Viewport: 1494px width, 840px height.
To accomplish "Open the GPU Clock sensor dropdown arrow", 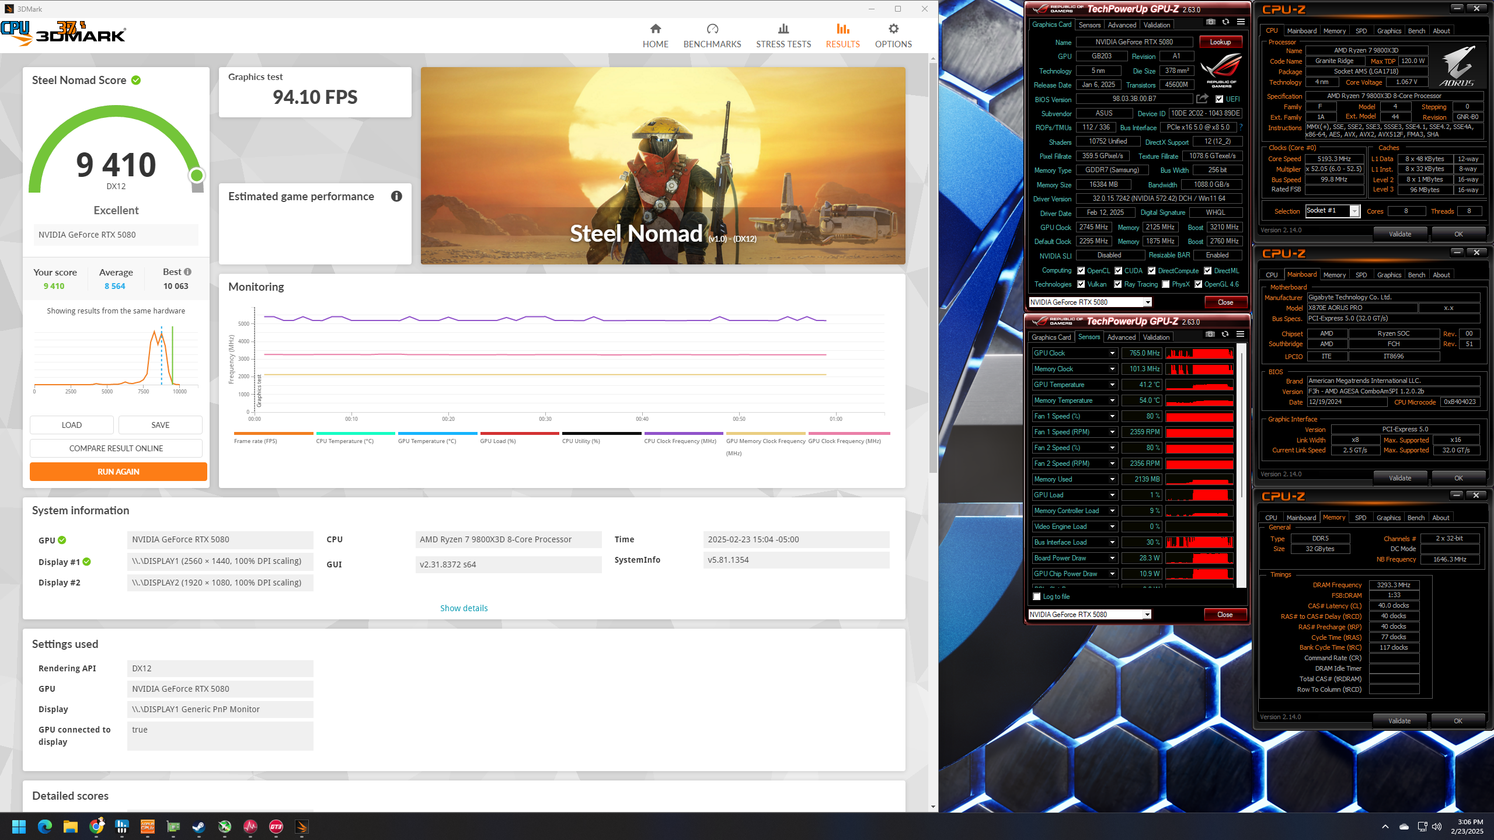I will click(1112, 353).
